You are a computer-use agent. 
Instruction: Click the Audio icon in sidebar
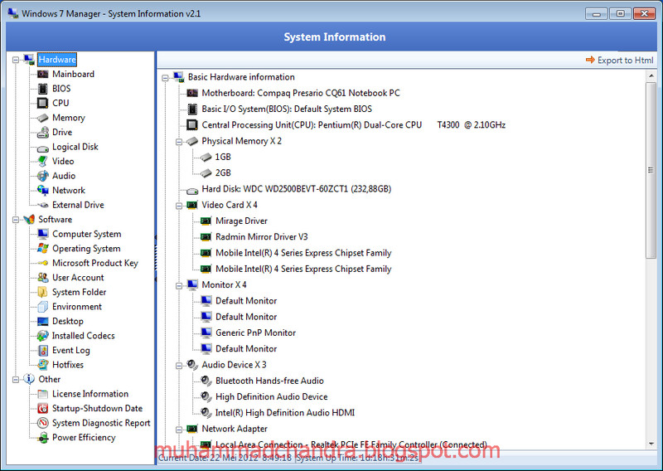tap(43, 176)
